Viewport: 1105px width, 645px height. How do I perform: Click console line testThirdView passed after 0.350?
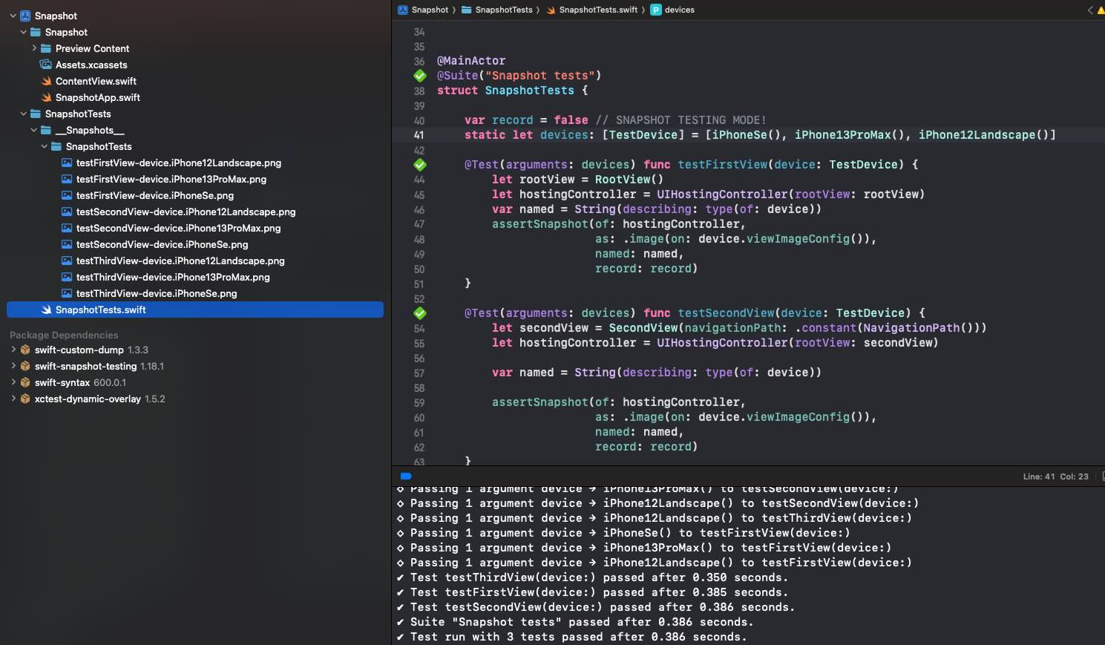pyautogui.click(x=592, y=577)
